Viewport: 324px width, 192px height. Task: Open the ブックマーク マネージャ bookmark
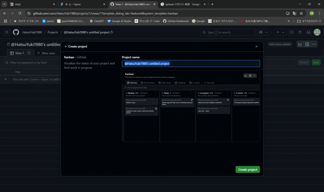(x=26, y=21)
